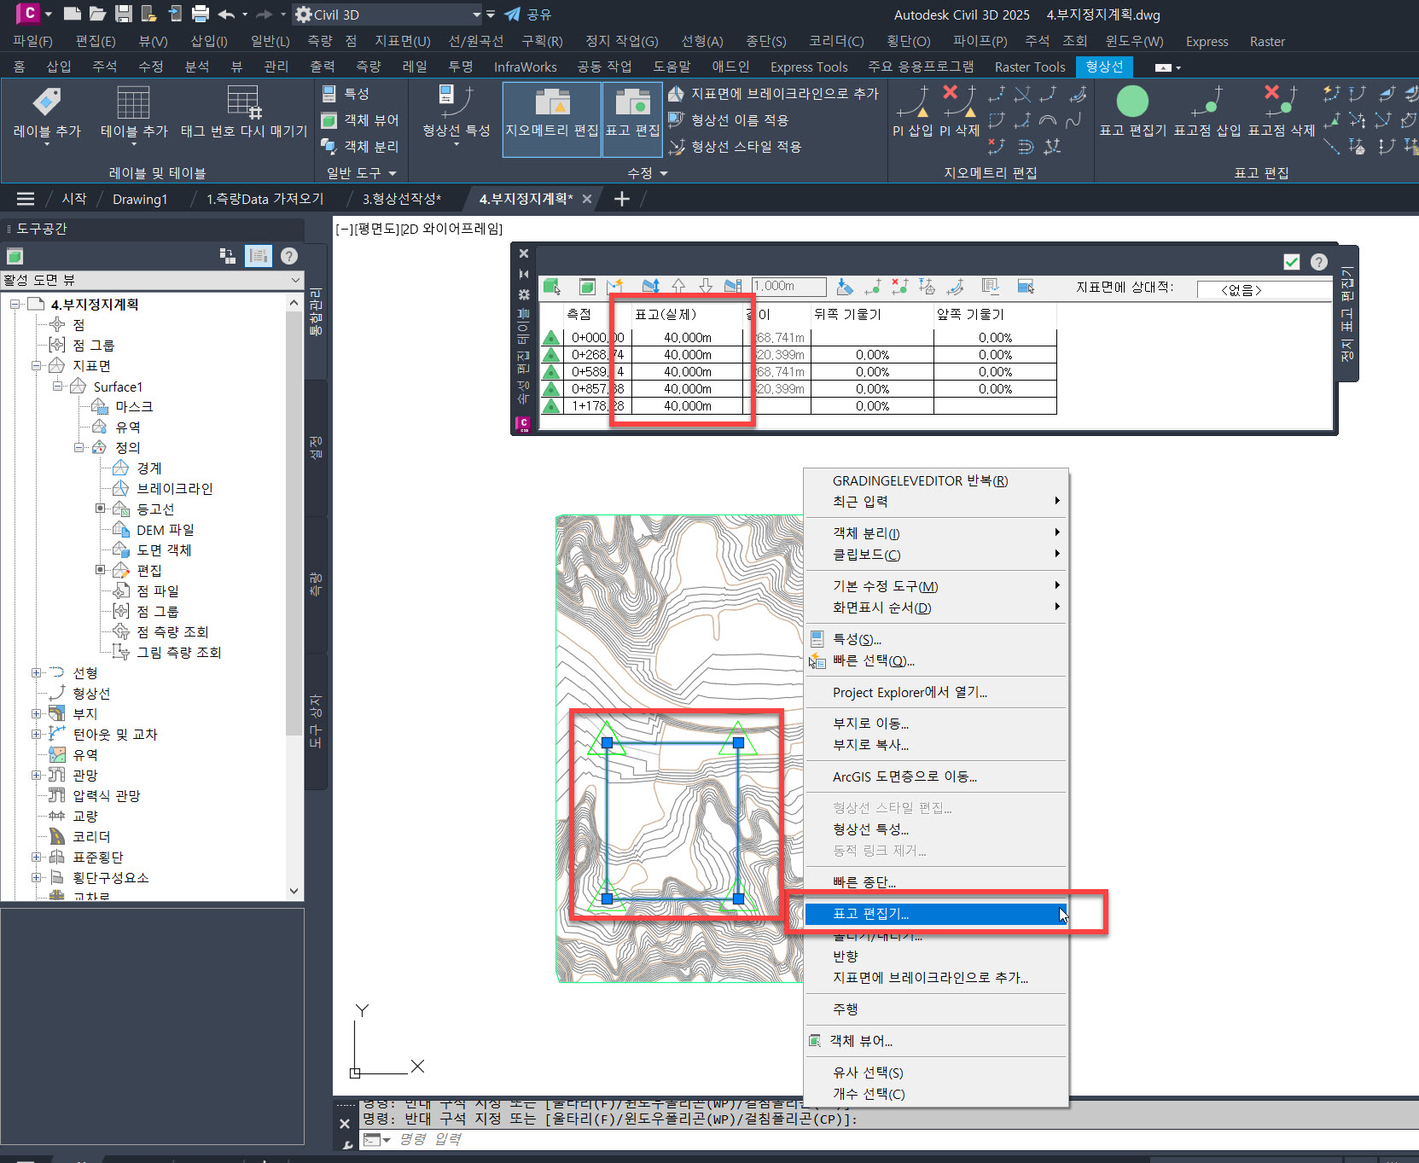Click the 테이블 추가 grid icon
The image size is (1419, 1163).
coord(133,103)
